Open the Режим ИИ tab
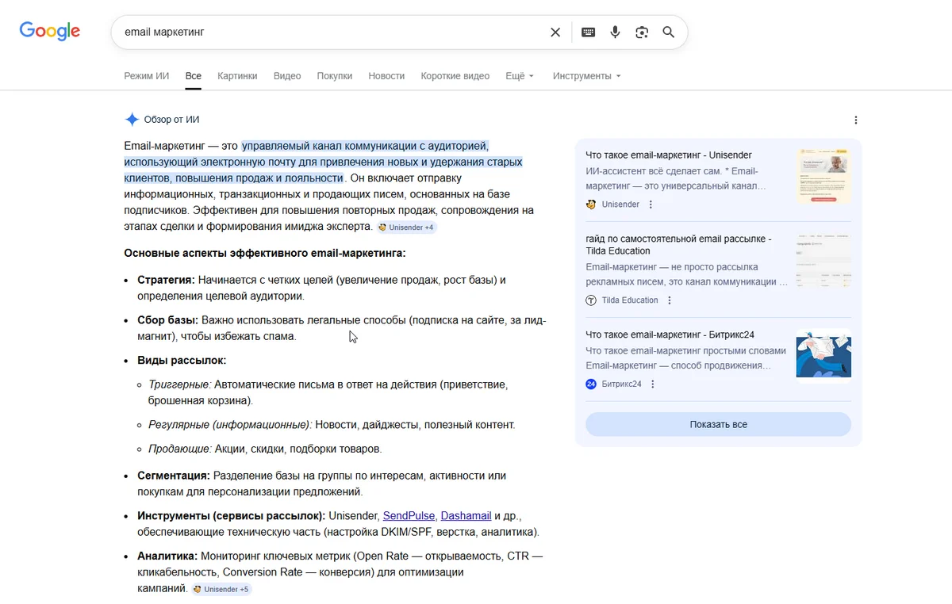This screenshot has height=604, width=952. point(147,76)
